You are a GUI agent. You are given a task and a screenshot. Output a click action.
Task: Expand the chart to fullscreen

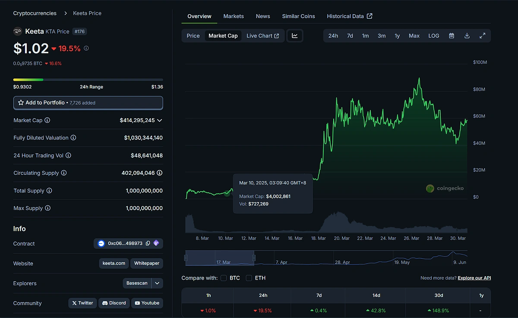[483, 36]
